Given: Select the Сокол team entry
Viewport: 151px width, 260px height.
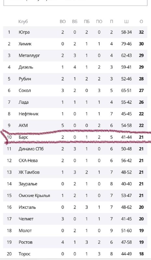Looking at the screenshot, I should tap(75, 91).
